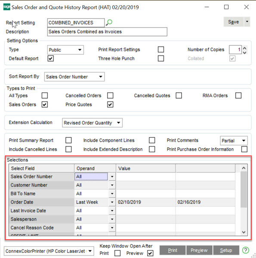Click the Number of Copies field
The width and height of the screenshot is (256, 258).
[x=235, y=50]
